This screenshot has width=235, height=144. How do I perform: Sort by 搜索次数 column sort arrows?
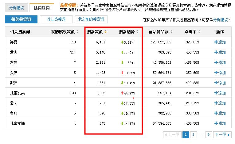[106, 32]
